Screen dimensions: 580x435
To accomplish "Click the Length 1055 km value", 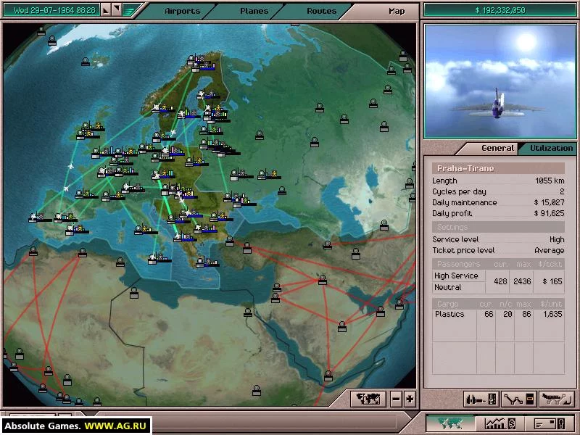I will point(550,181).
